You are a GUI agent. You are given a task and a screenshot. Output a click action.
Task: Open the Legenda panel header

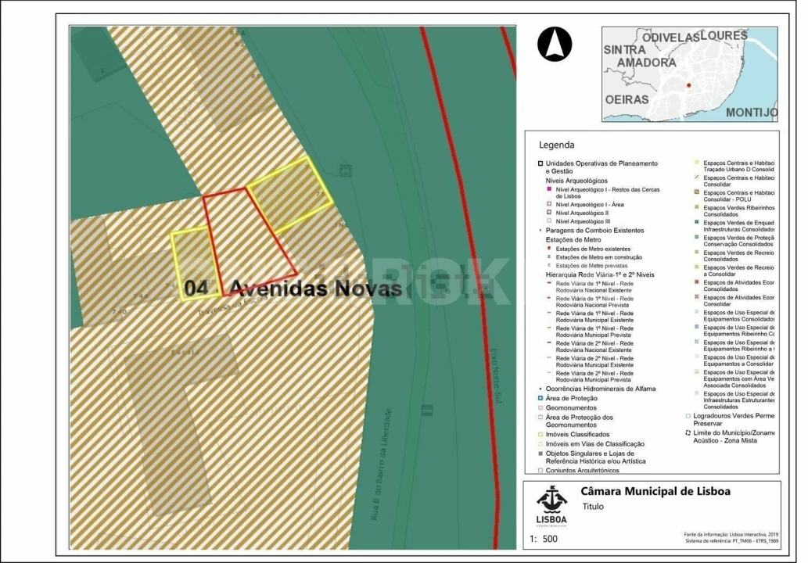tap(555, 144)
